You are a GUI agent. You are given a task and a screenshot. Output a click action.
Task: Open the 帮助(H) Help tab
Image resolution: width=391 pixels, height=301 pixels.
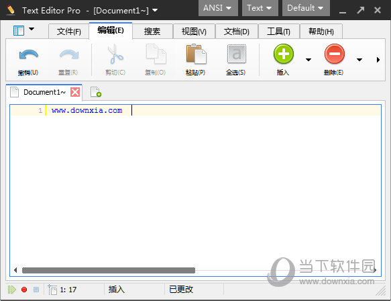click(321, 32)
